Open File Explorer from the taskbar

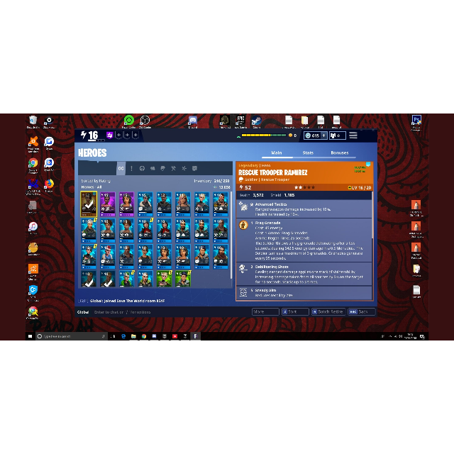coord(133,336)
